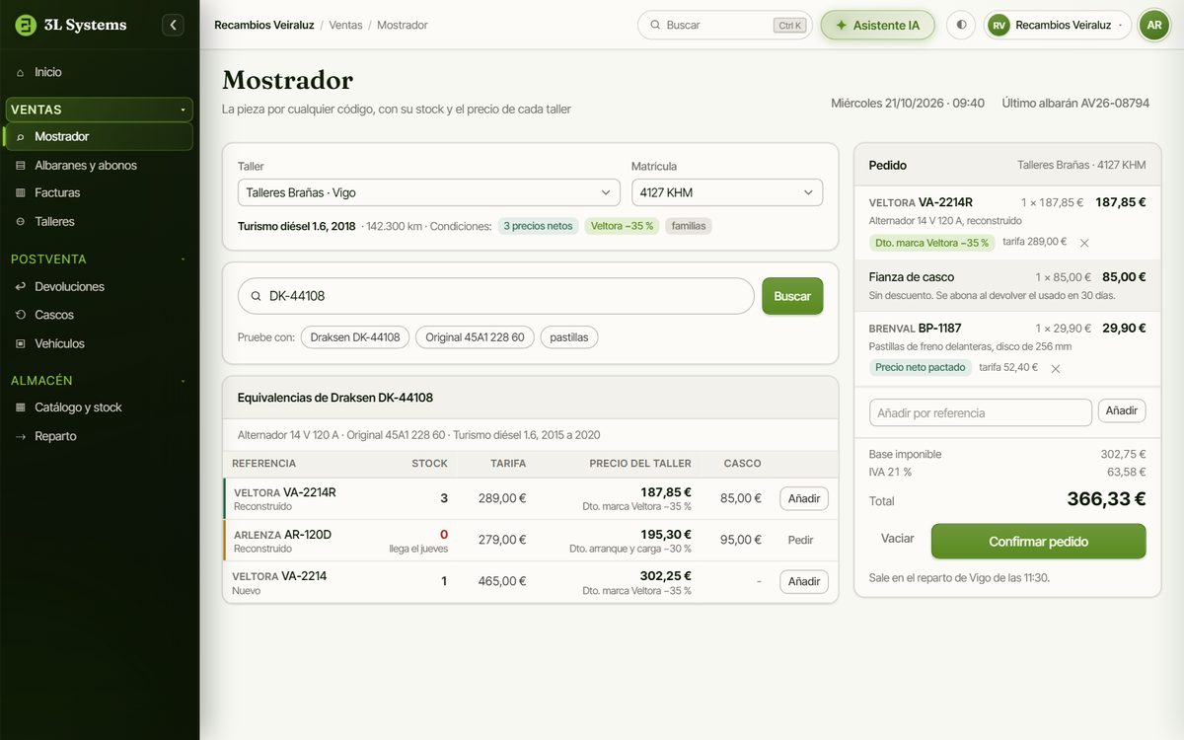
Task: Toggle the dark/light theme icon
Action: pos(962,25)
